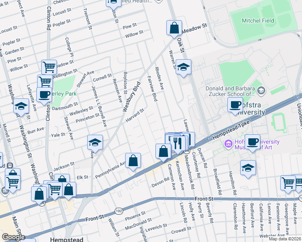The image size is (302, 242).
Task: Click the Zucker School graduation cap icon
Action: coord(262,90)
